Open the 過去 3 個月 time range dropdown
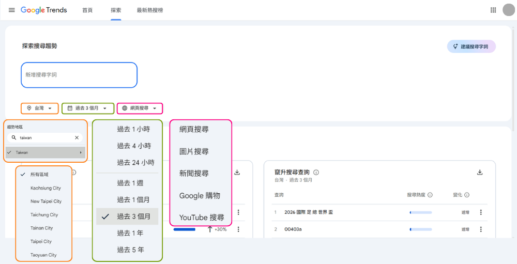The image size is (517, 264). tap(88, 108)
